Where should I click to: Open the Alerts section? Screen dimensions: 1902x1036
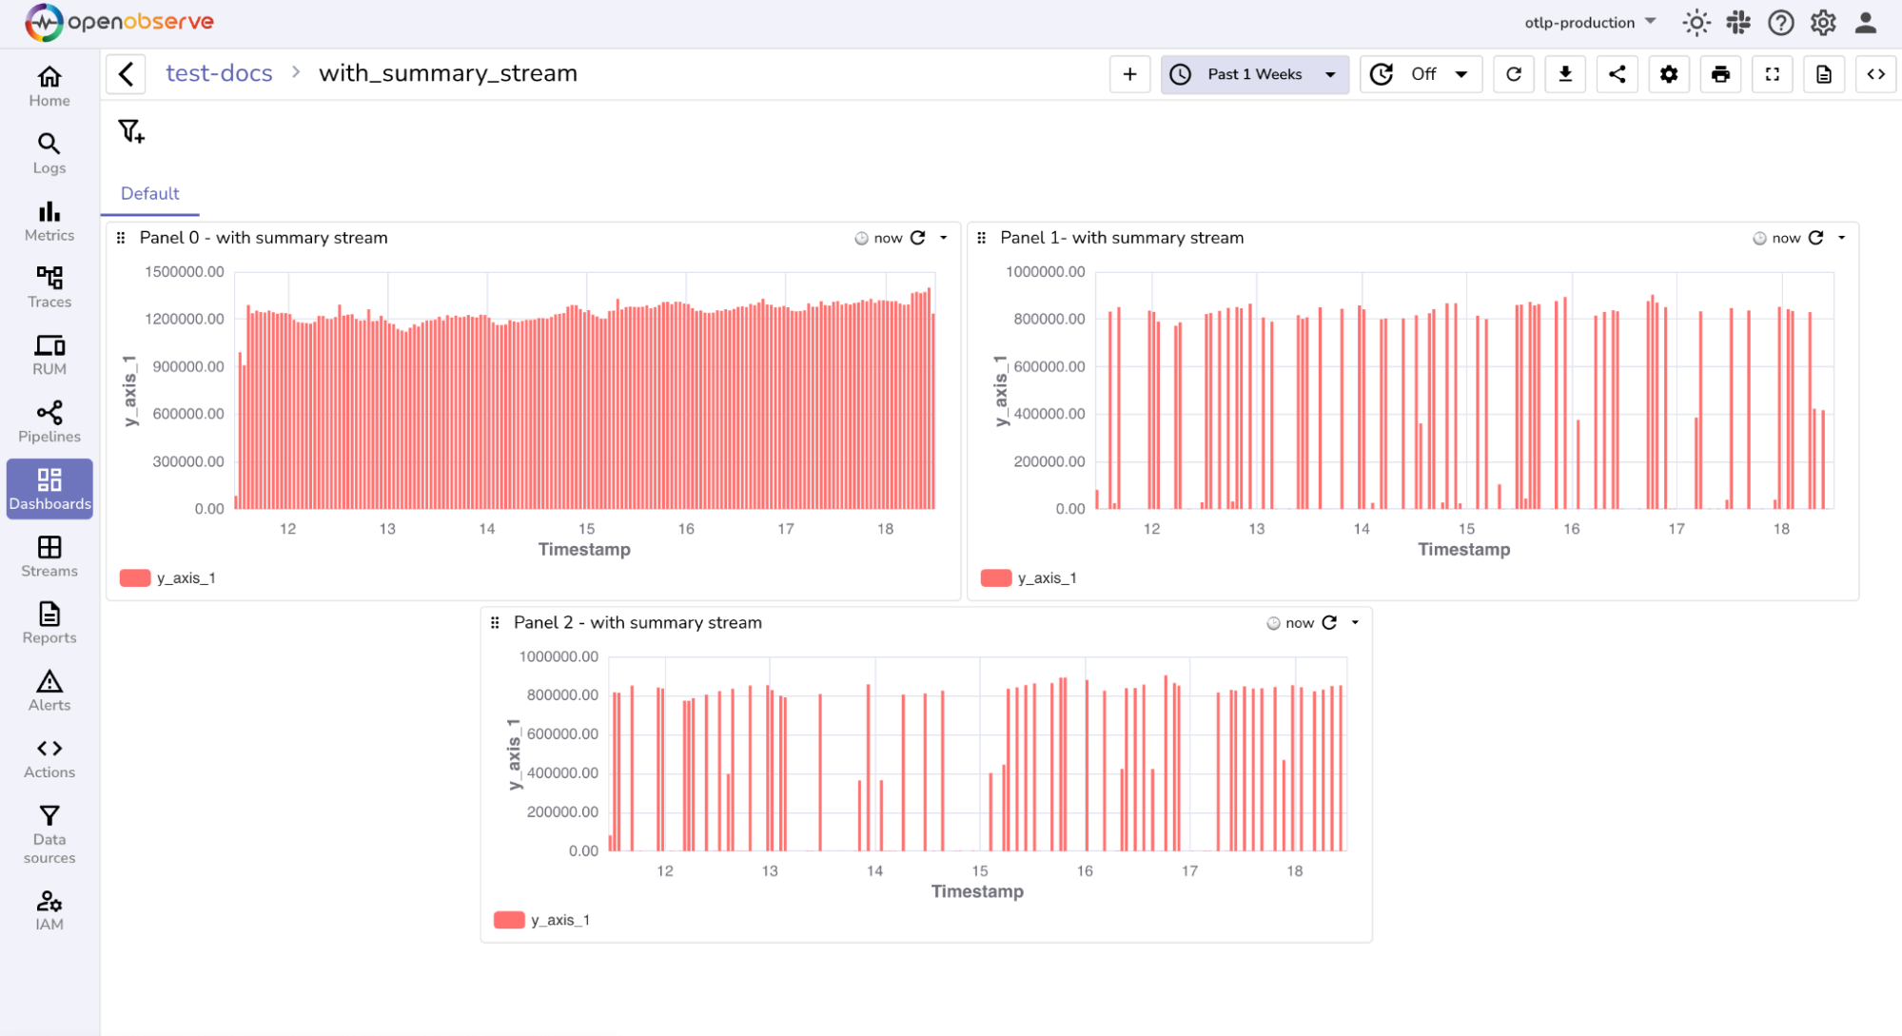[x=49, y=689]
